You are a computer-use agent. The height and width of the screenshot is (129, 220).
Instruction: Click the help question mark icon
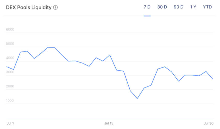(55, 7)
